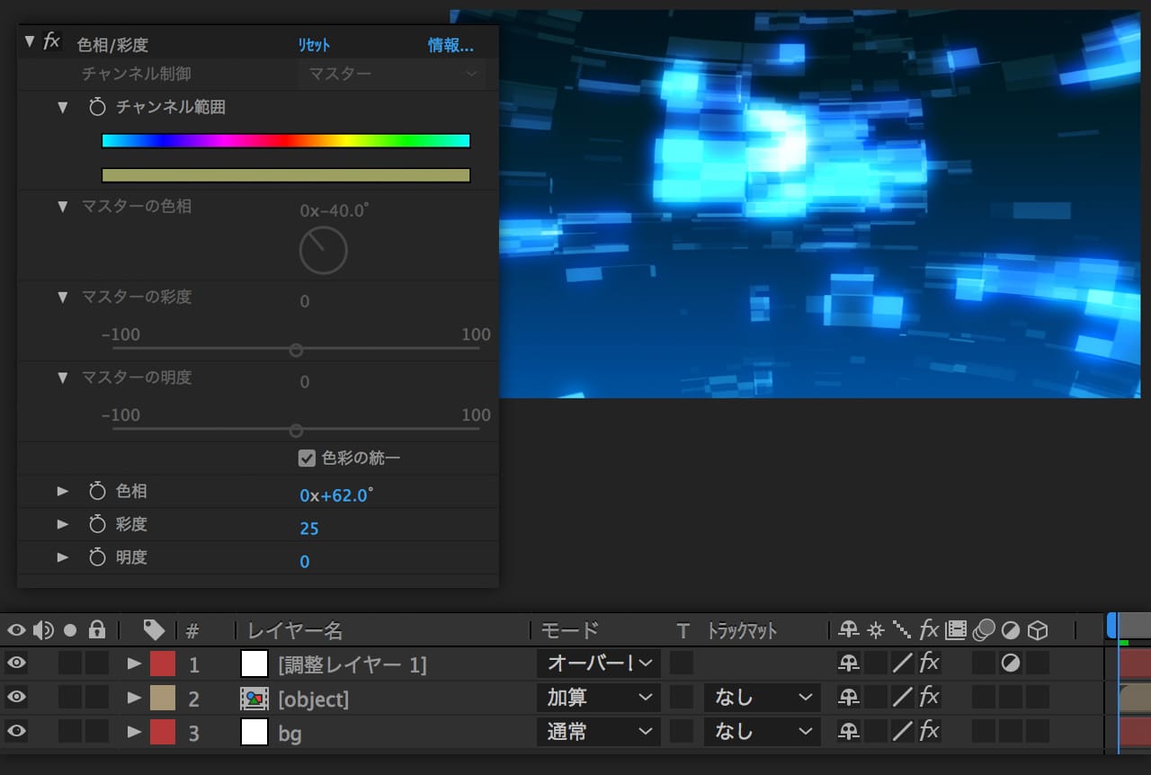The height and width of the screenshot is (775, 1151).
Task: Click the shy switch on the object layer
Action: point(848,698)
